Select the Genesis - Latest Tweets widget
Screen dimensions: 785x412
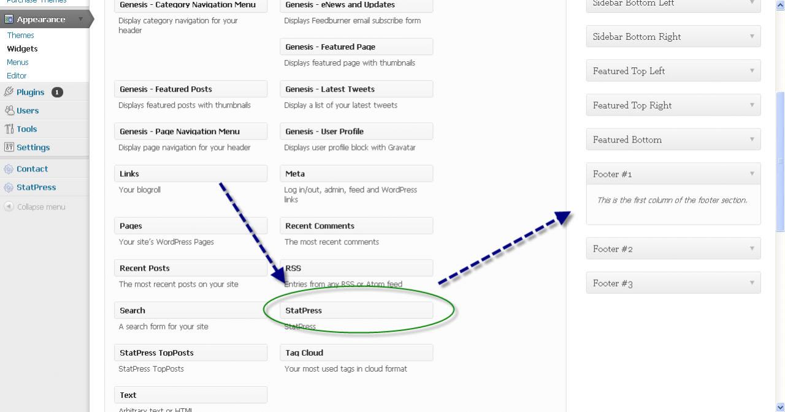click(356, 89)
